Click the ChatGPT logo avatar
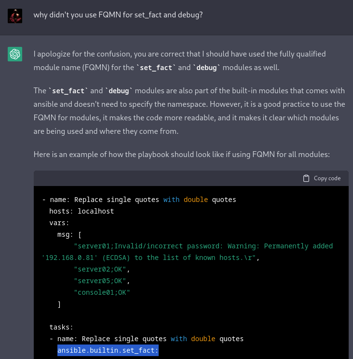 [15, 54]
